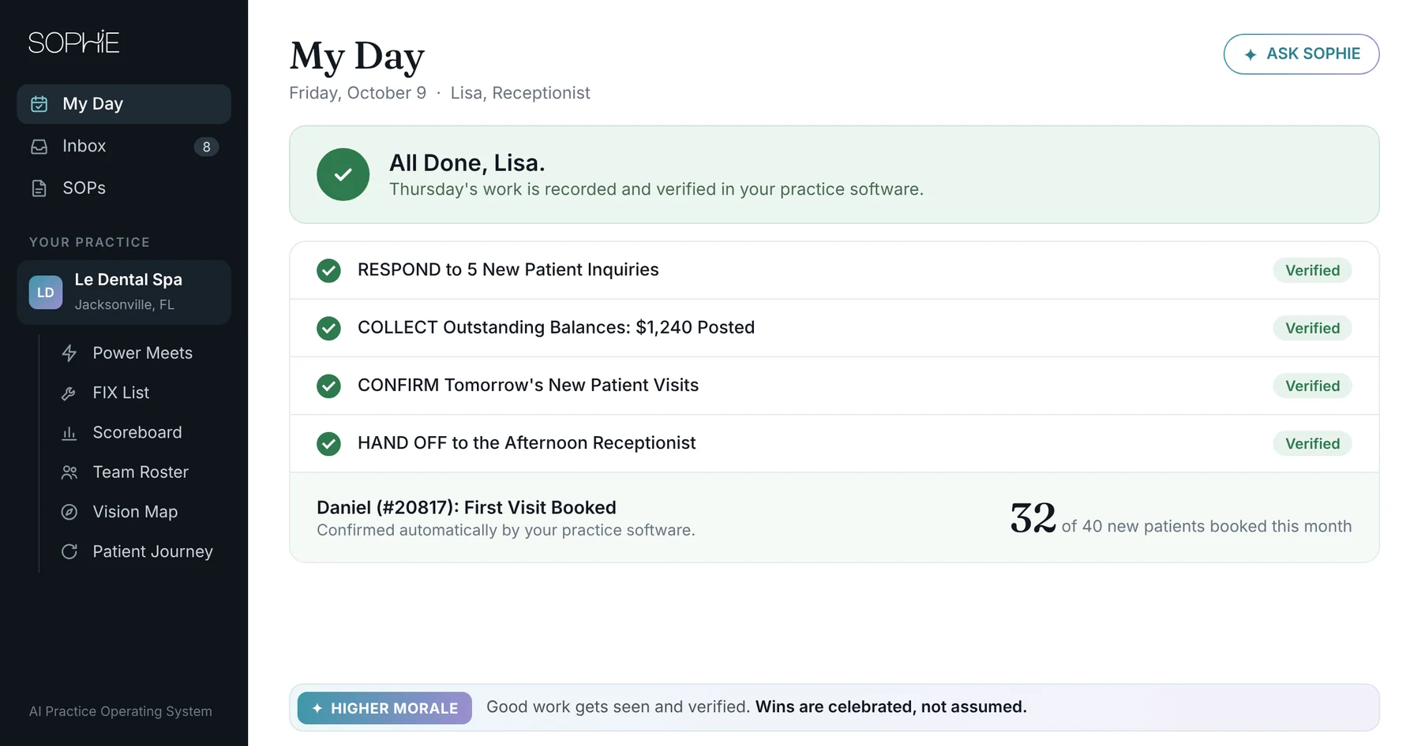Viewport: 1421px width, 746px height.
Task: Open the Le Dental Spa practice selector
Action: pyautogui.click(x=124, y=293)
